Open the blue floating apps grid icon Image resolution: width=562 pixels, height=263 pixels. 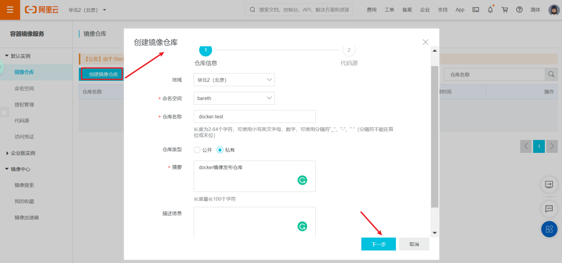(x=549, y=229)
